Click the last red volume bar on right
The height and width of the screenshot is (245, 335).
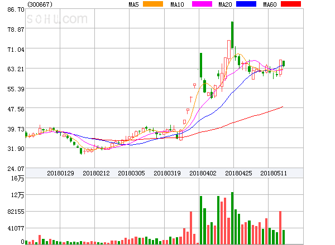(280, 228)
